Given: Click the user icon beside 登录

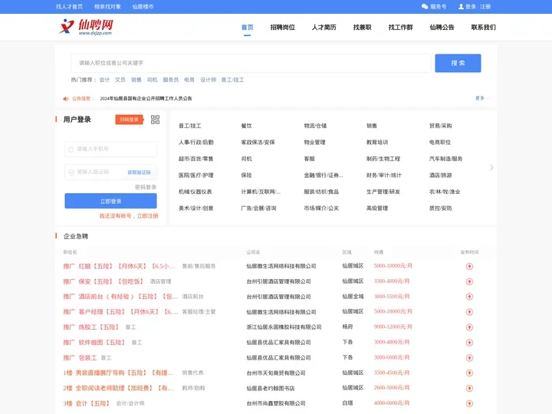Looking at the screenshot, I should (x=461, y=6).
